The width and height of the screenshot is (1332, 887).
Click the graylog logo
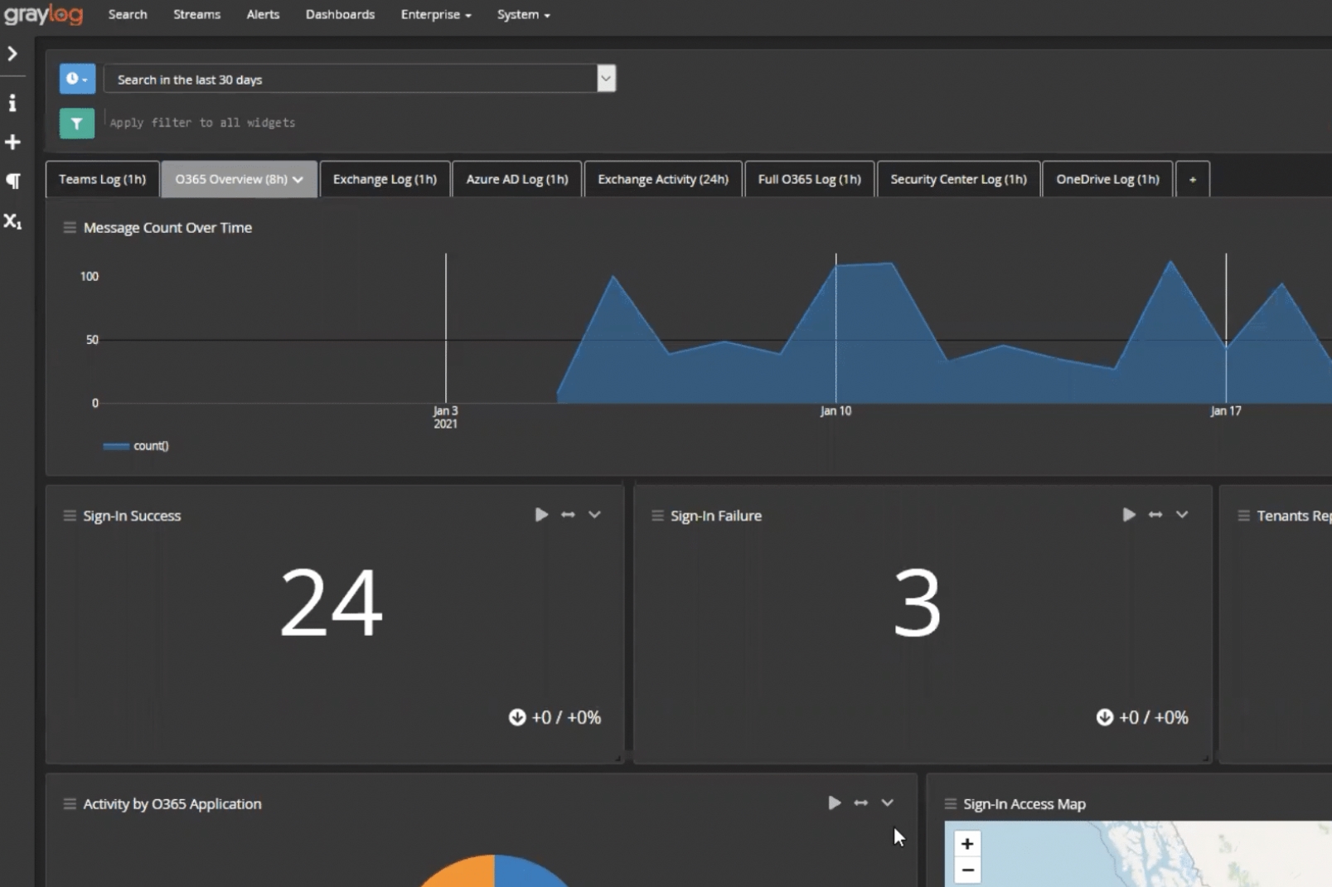pyautogui.click(x=44, y=14)
